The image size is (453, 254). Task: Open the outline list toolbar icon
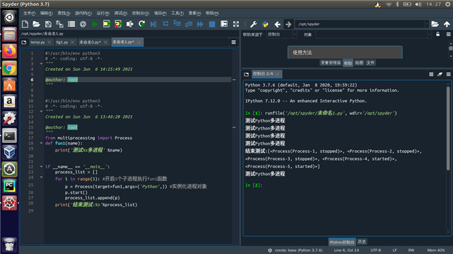point(72,24)
